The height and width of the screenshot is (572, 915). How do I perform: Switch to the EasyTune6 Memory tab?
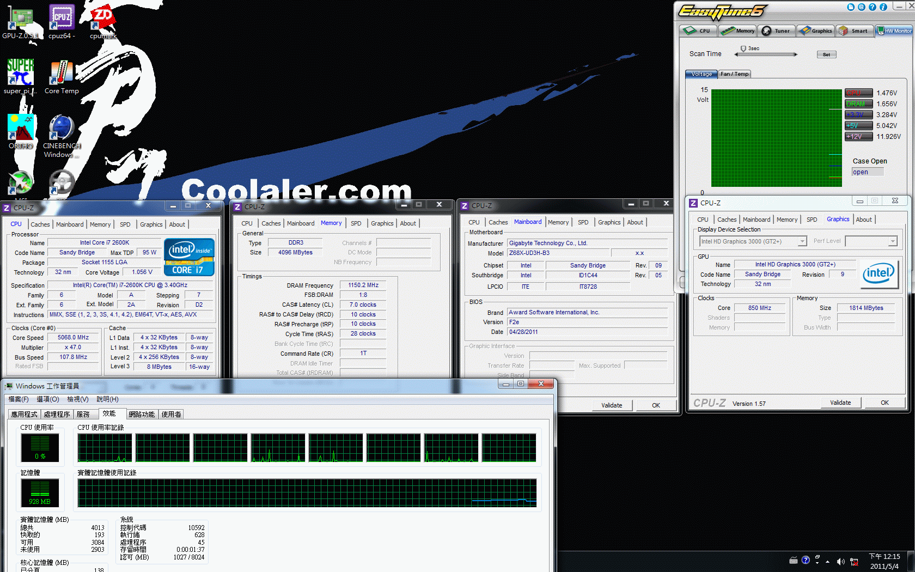[x=737, y=31]
